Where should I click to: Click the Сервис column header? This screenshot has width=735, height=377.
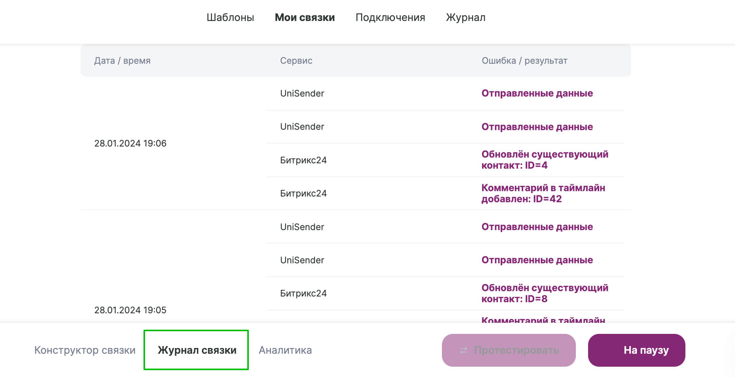(x=296, y=61)
